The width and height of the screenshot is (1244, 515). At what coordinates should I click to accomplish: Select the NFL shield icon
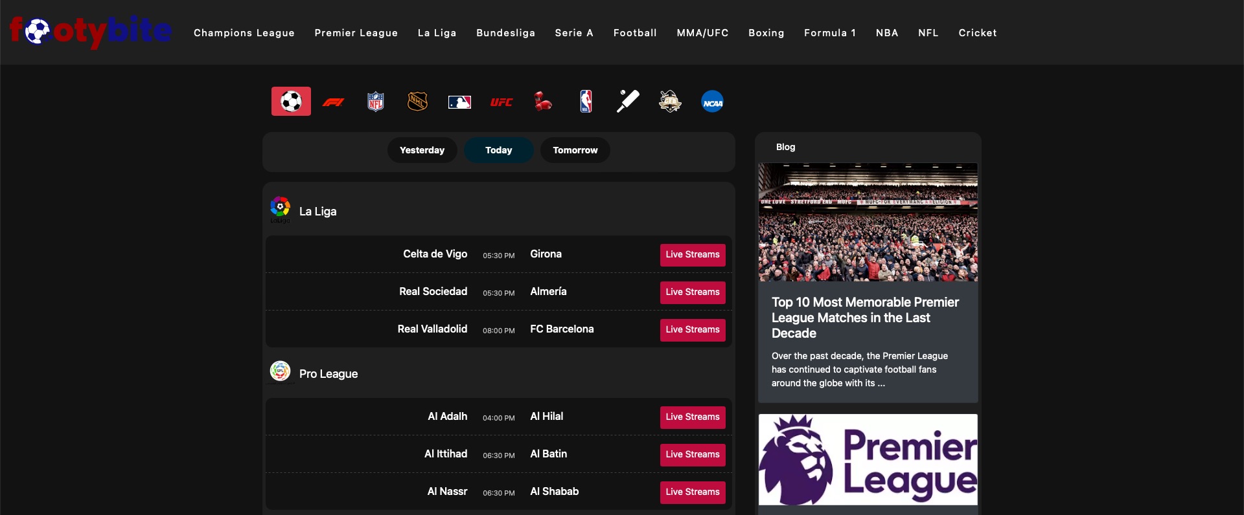coord(375,102)
